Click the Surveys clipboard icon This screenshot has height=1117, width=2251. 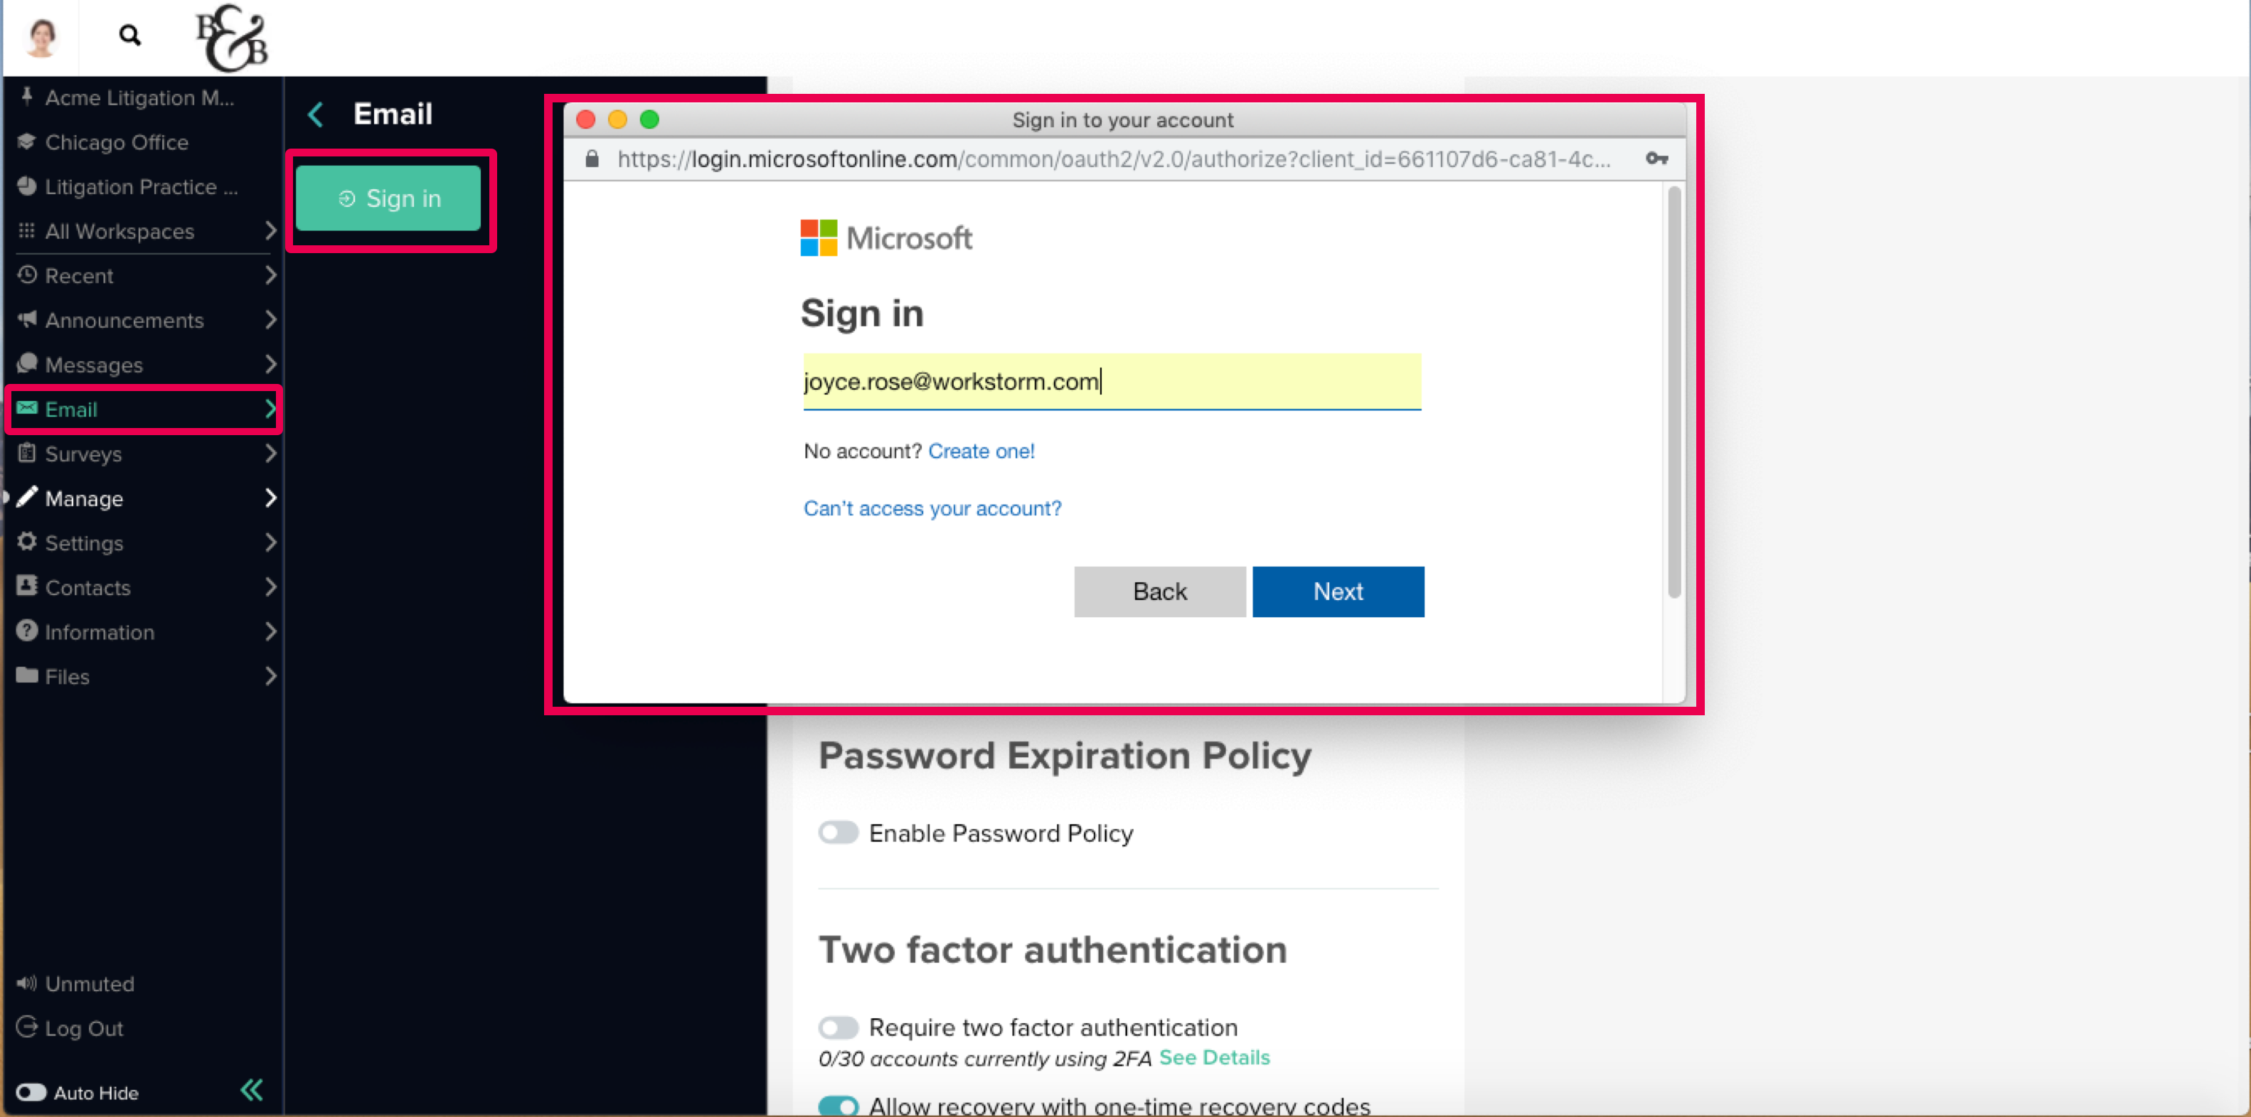tap(27, 452)
